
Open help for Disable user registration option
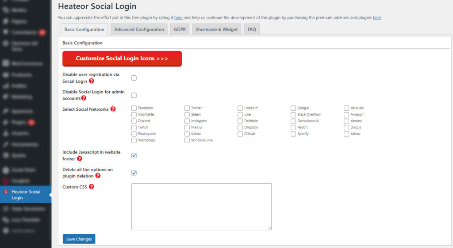point(91,81)
